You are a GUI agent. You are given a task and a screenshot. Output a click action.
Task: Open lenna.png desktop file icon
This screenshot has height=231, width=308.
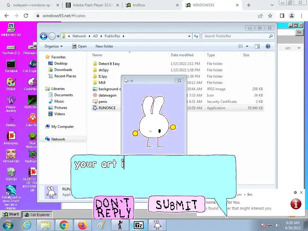11,138
